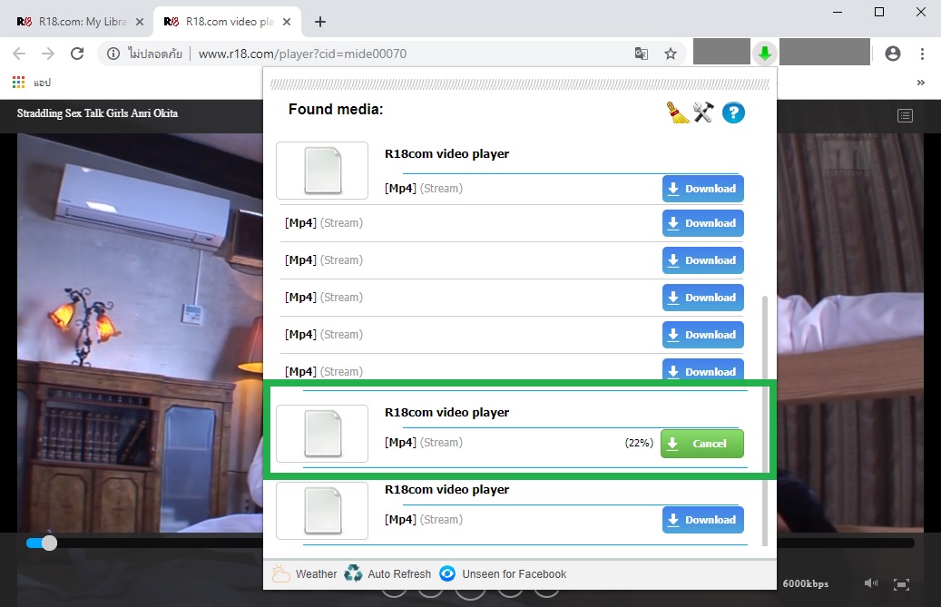Mute the video with the speaker icon
Screen dimensions: 941x607
tap(871, 583)
